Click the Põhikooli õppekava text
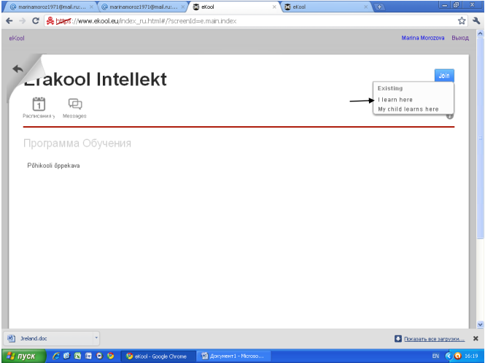The width and height of the screenshot is (485, 363). [53, 165]
